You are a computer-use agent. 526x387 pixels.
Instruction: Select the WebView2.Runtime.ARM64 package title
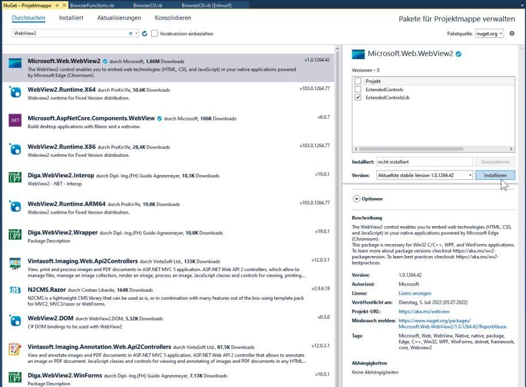(x=67, y=204)
